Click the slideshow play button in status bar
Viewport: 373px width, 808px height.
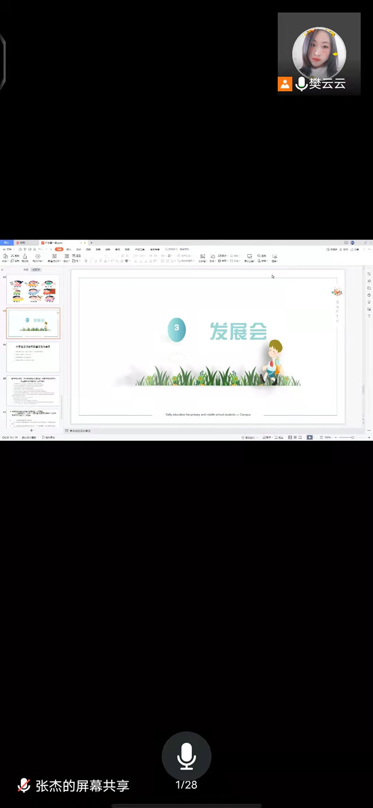[309, 437]
